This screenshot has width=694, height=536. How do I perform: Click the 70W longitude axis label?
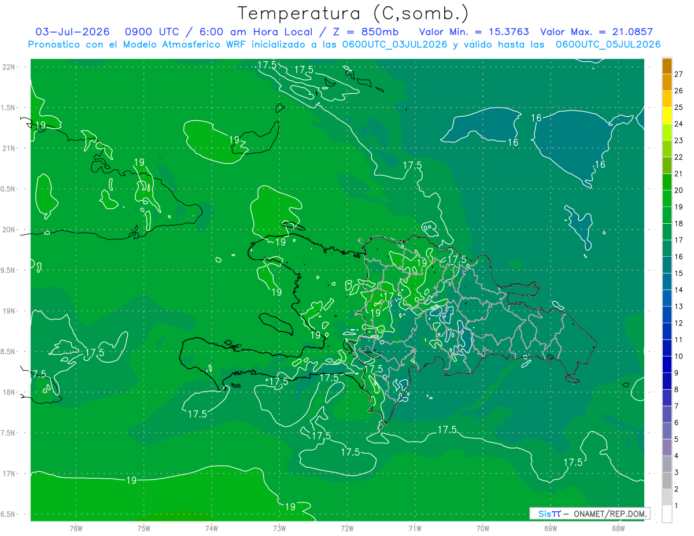coord(483,528)
